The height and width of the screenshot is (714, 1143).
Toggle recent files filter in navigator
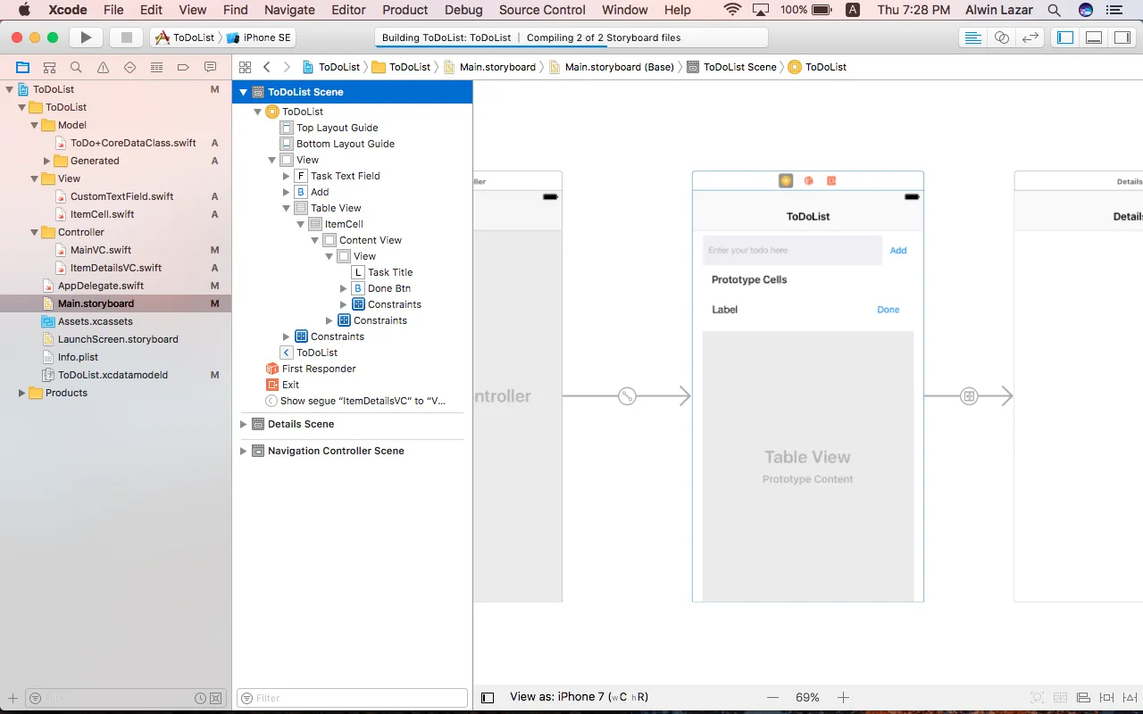[201, 698]
